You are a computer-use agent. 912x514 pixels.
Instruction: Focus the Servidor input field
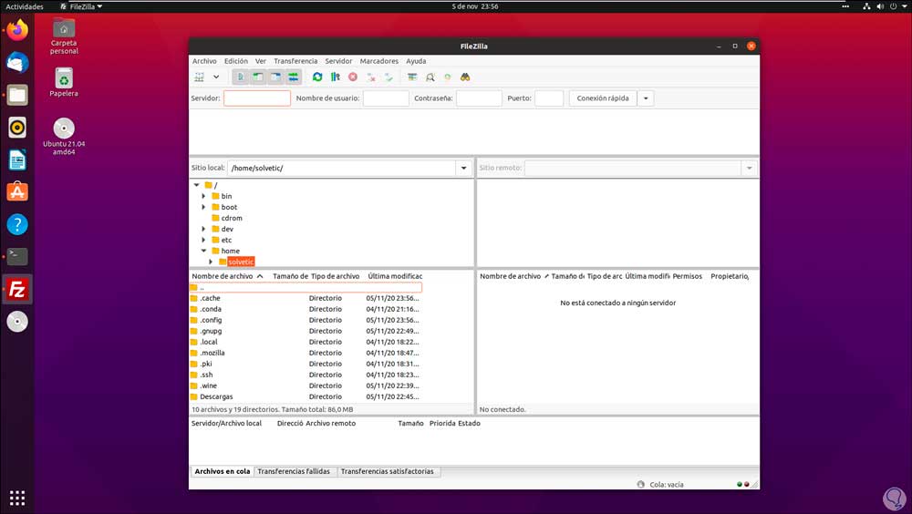(x=257, y=98)
